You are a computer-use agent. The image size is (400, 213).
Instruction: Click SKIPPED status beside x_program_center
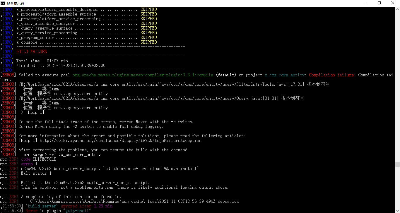149,37
